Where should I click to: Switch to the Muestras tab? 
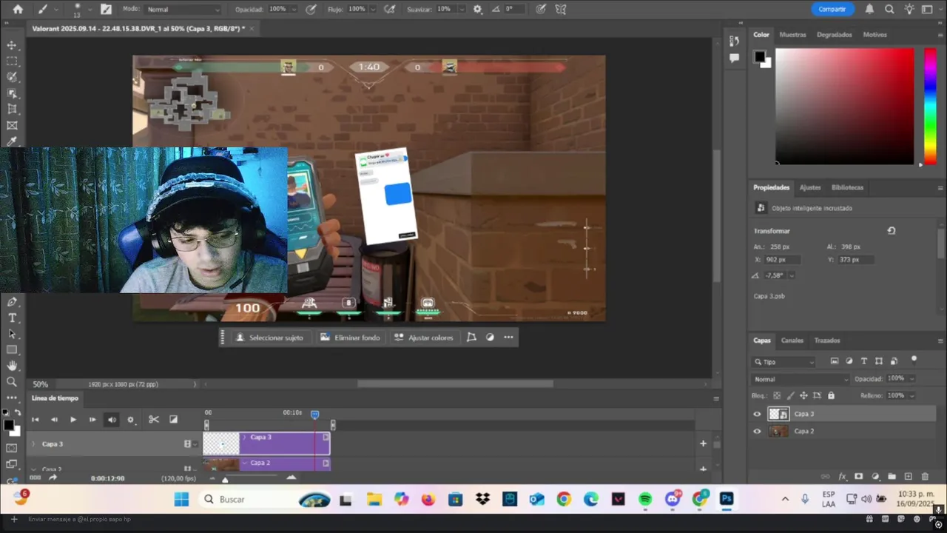(x=792, y=35)
